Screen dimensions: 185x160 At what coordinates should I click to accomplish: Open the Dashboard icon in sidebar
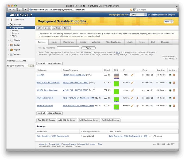(x=11, y=20)
